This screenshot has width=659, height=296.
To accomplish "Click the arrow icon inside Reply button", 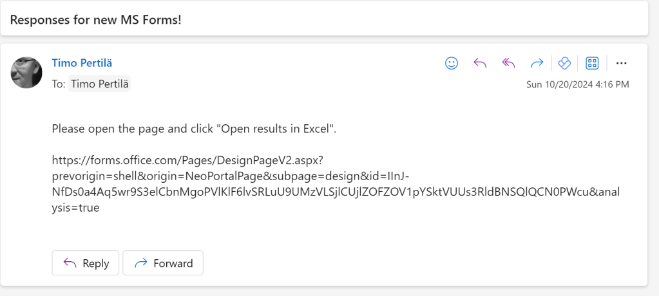I will click(x=70, y=263).
